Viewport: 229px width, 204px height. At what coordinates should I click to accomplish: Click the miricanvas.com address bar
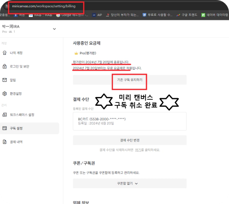44,6
